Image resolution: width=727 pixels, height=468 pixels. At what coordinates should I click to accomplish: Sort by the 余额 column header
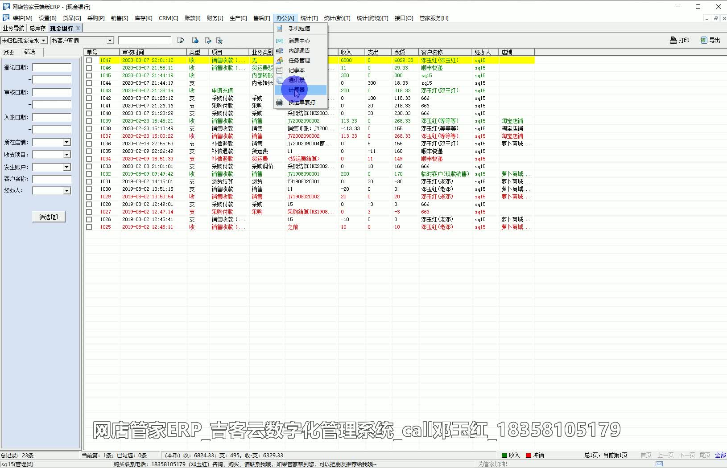405,52
